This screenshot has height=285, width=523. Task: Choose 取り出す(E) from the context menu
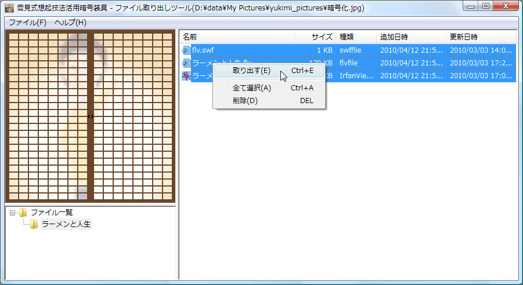(269, 71)
